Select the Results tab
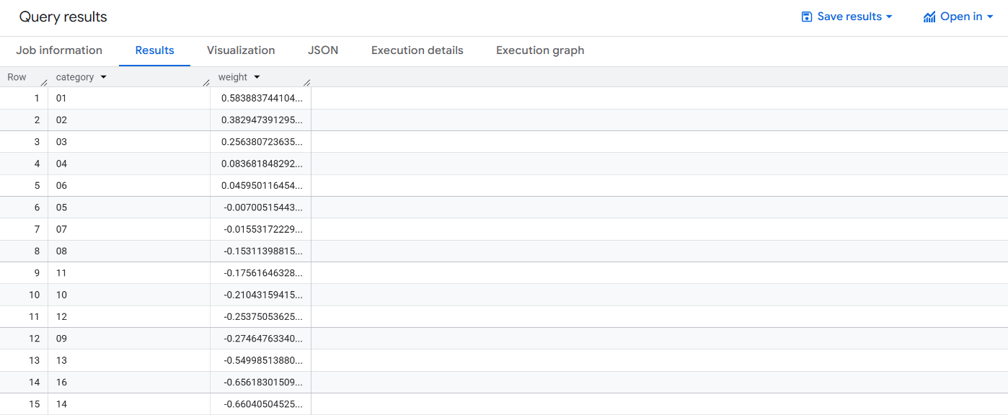This screenshot has width=1008, height=415. 154,50
